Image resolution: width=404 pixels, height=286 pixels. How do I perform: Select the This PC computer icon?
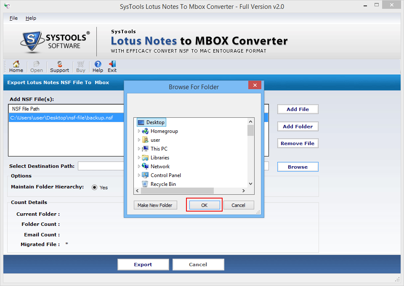[x=145, y=148]
